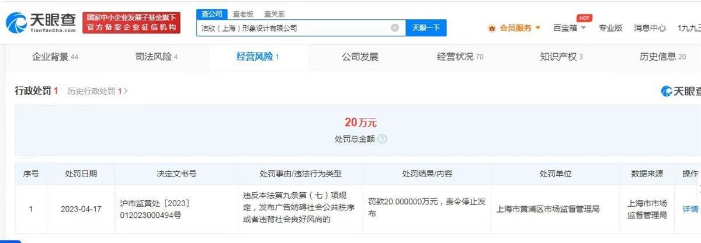Click the 天眼一下 search button
Image resolution: width=701 pixels, height=243 pixels.
point(426,27)
